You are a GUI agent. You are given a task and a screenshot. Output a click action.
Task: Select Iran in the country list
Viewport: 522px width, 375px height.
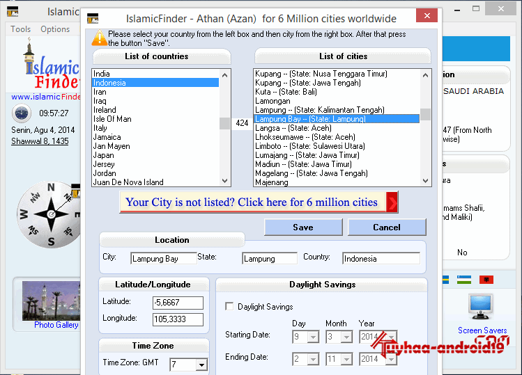pyautogui.click(x=155, y=92)
